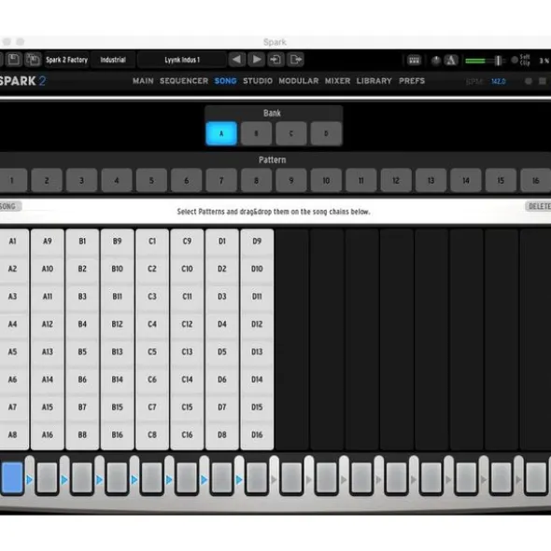
Task: Go to previous preset with left arrow
Action: click(x=237, y=60)
